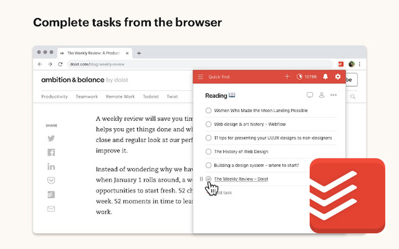Open the Reading project more-options menu
This screenshot has height=249, width=399.
click(x=334, y=95)
